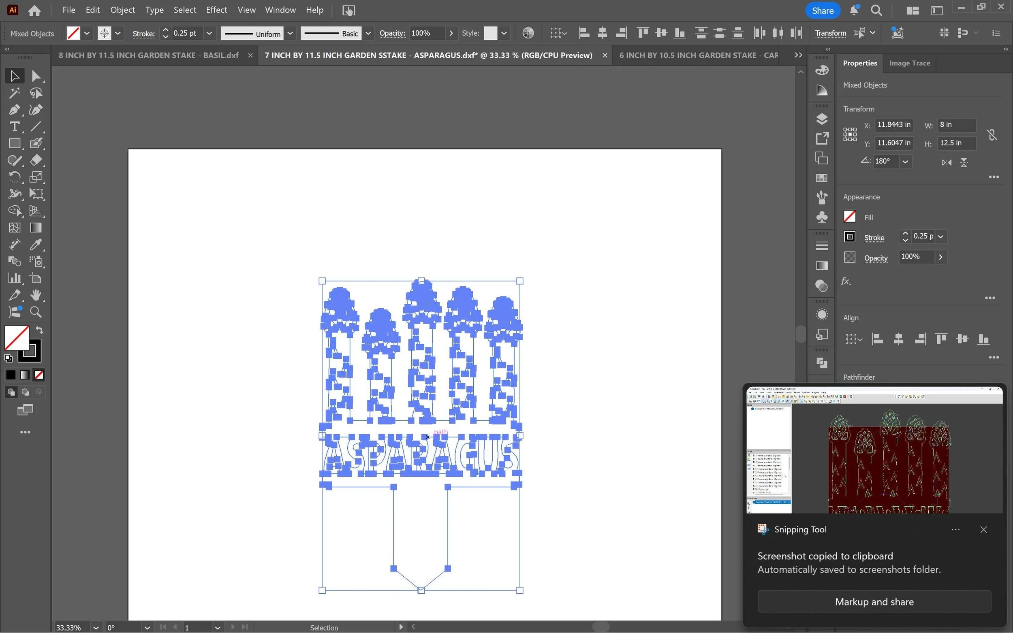Viewport: 1013px width, 633px height.
Task: Swap fill and stroke colors
Action: pos(39,330)
